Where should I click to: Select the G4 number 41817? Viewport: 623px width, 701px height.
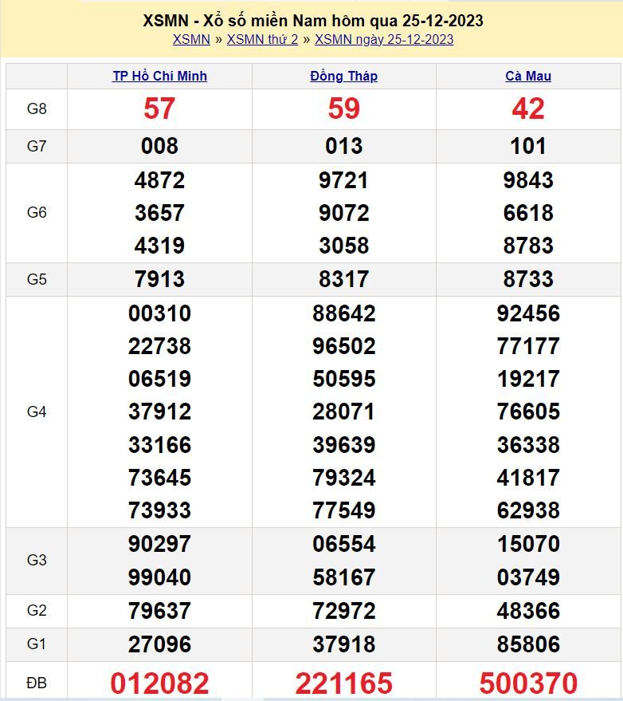point(528,478)
